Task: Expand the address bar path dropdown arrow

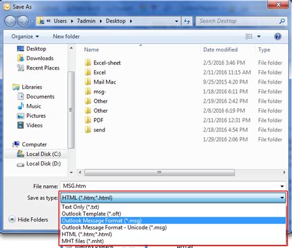Action: click(176, 21)
